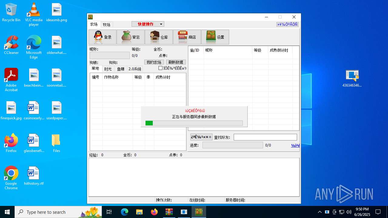Select the 436346346 desktop shortcut

352,78
